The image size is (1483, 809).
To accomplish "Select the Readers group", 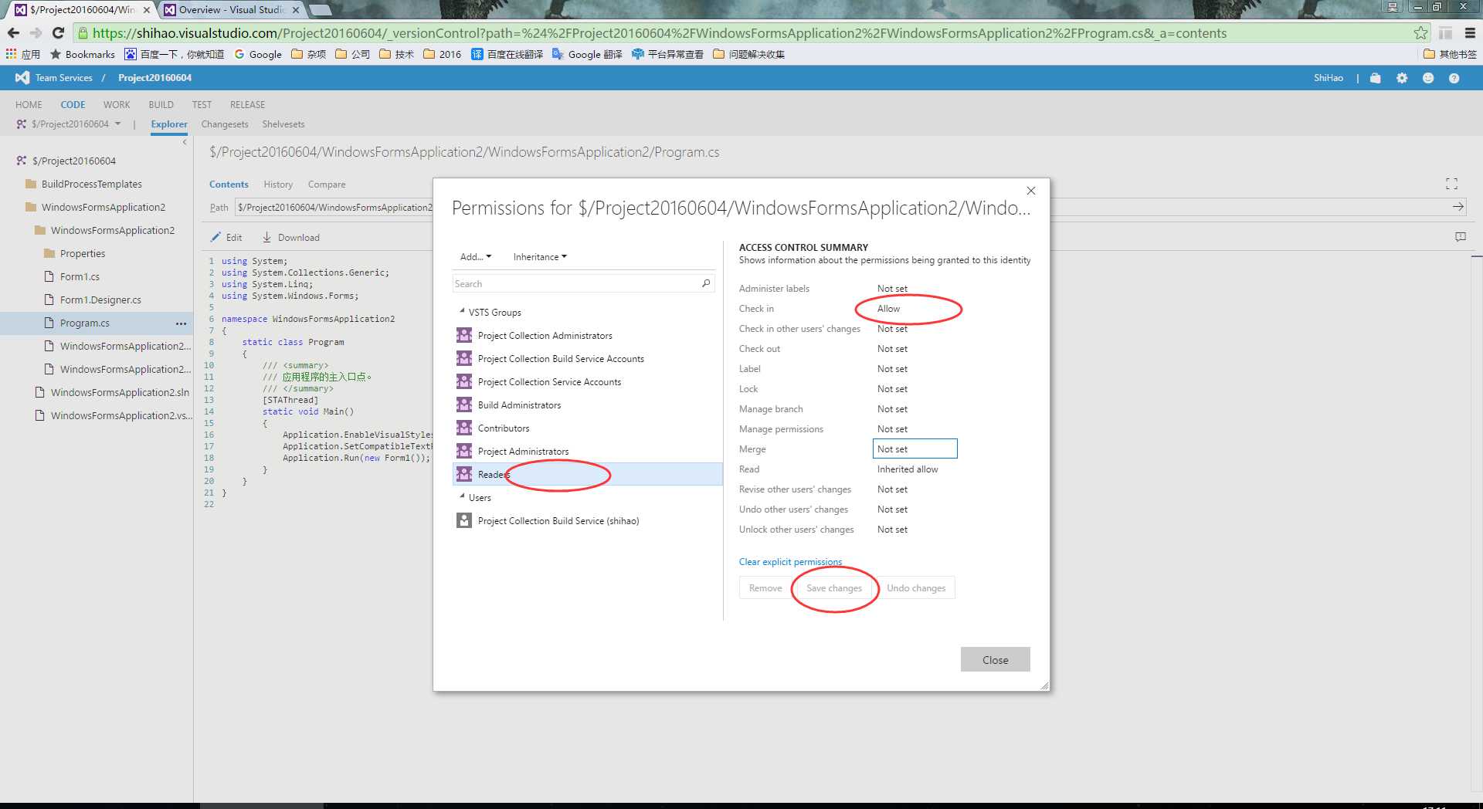I will tap(588, 474).
